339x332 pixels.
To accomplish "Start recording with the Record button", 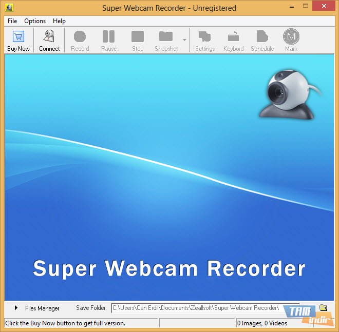I will coord(80,41).
